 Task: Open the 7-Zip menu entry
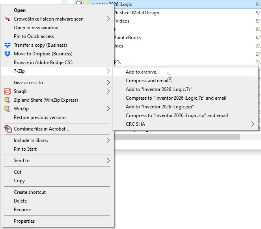(x=58, y=71)
